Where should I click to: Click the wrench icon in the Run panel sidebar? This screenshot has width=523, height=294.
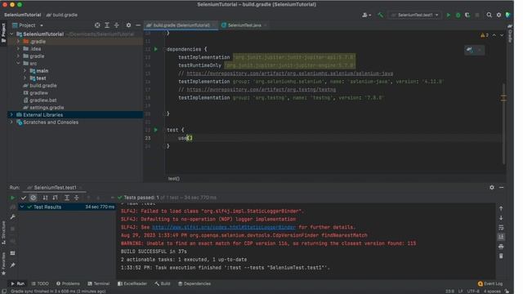(x=13, y=217)
